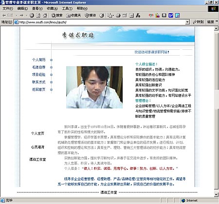Viewport: 219px width, 204px height.
Task: Click the Back navigation button
Action: coord(7,16)
